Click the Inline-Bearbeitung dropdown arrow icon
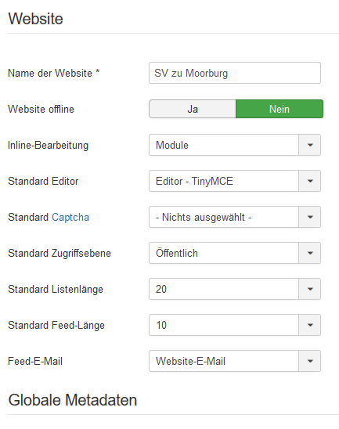 [x=310, y=145]
